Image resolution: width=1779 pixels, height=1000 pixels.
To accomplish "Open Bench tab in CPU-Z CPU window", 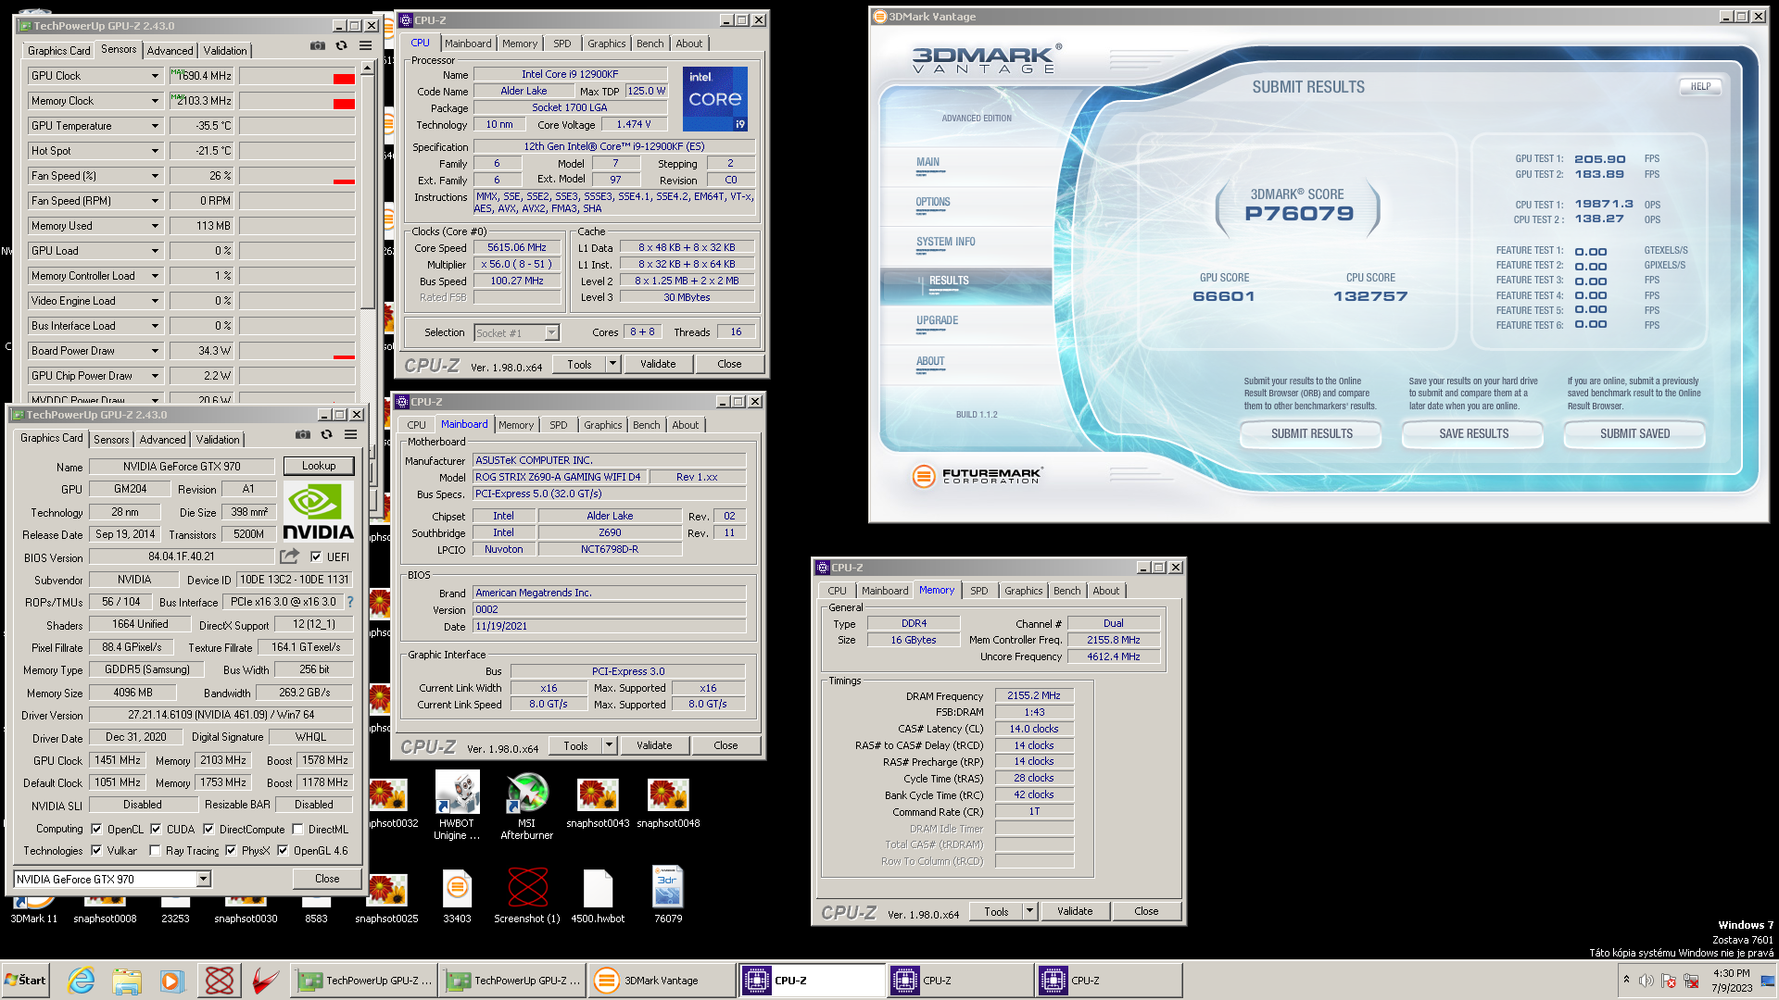I will tap(650, 44).
